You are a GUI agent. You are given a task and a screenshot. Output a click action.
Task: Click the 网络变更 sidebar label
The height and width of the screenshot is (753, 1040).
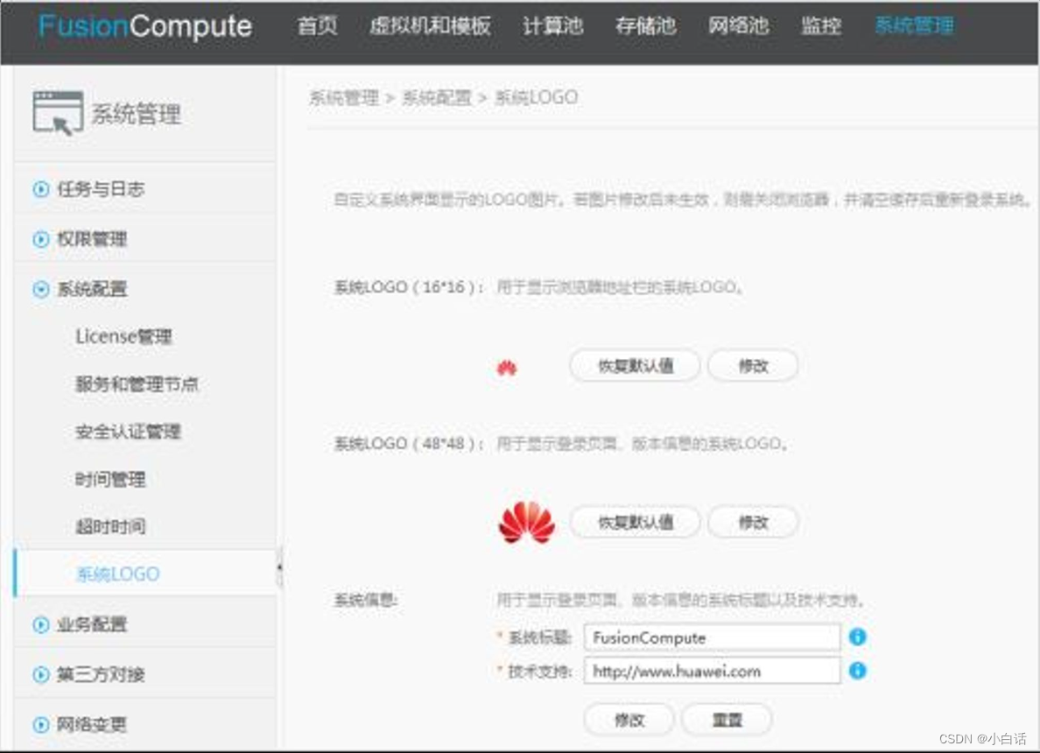[92, 724]
